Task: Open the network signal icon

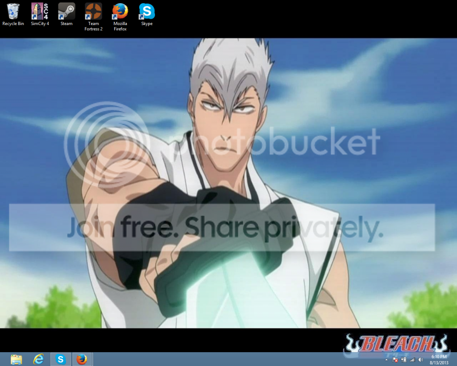Action: point(412,360)
